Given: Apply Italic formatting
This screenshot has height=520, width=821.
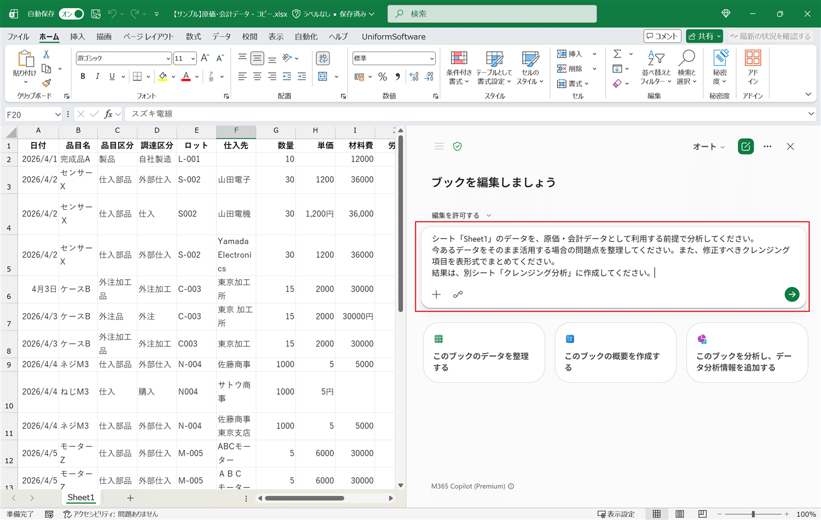Looking at the screenshot, I should 97,77.
